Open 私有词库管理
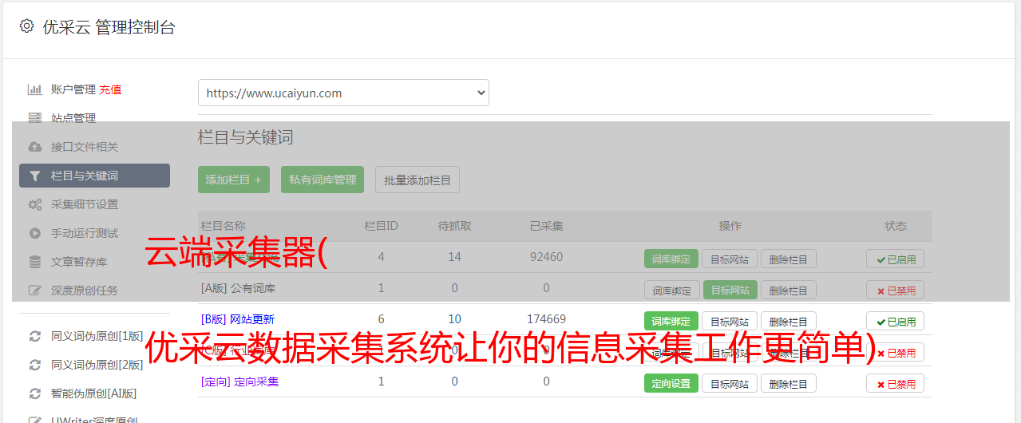This screenshot has width=1021, height=423. pyautogui.click(x=323, y=180)
